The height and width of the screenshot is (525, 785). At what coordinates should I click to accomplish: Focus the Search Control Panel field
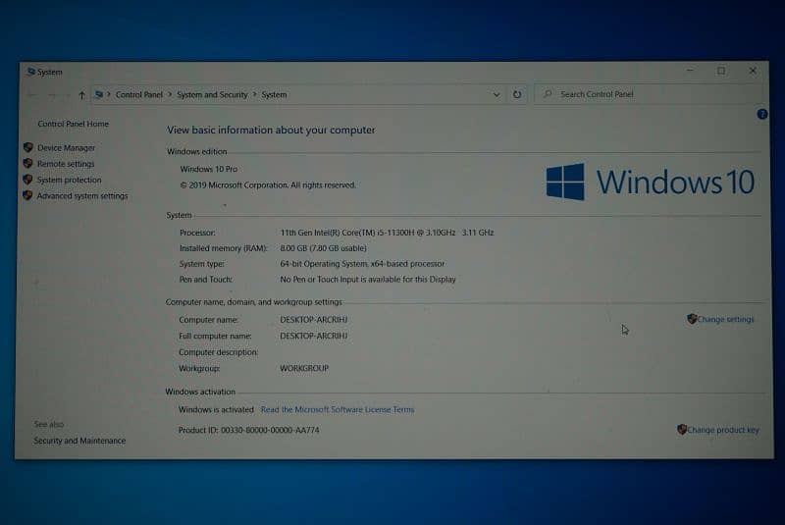[649, 94]
